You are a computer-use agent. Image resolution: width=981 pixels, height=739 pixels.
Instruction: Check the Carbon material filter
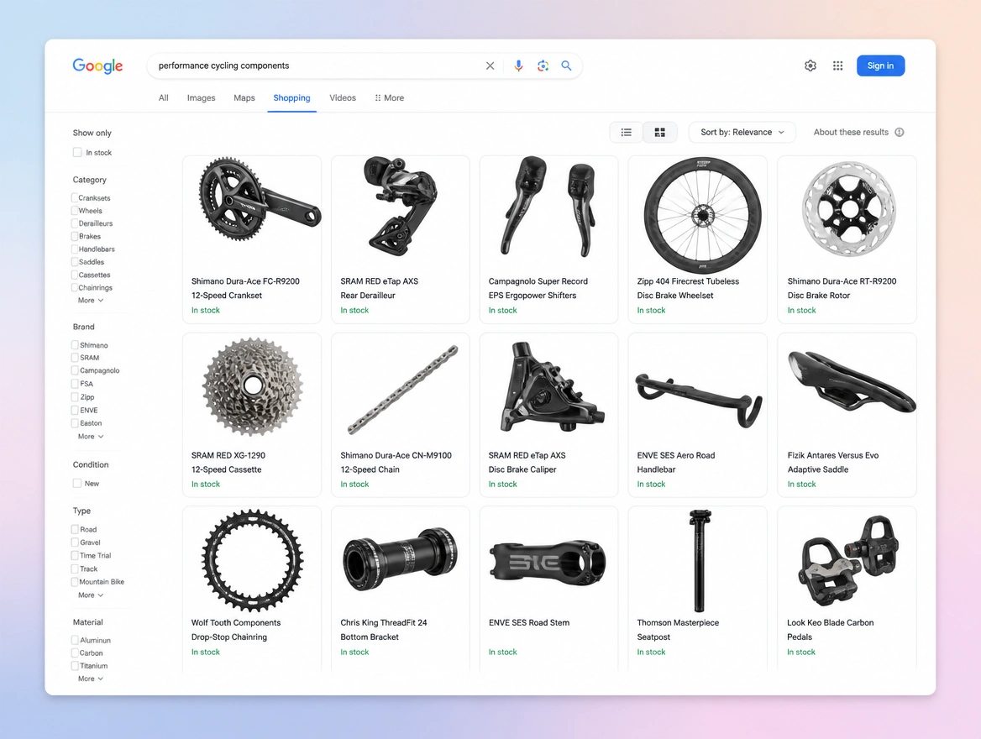pos(75,653)
